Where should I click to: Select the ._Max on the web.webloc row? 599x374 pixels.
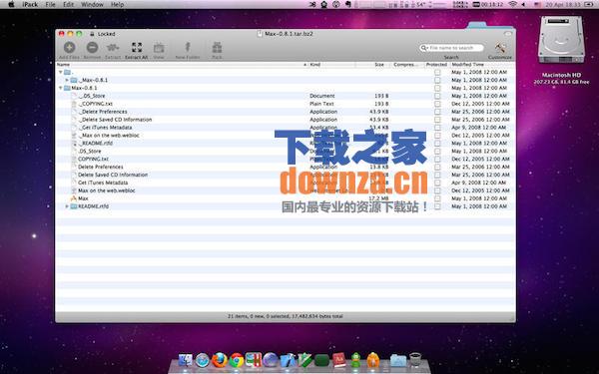285,135
